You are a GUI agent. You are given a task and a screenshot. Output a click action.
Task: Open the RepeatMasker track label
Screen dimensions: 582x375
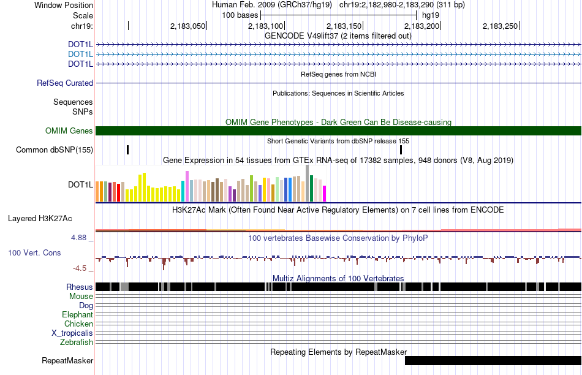click(67, 360)
